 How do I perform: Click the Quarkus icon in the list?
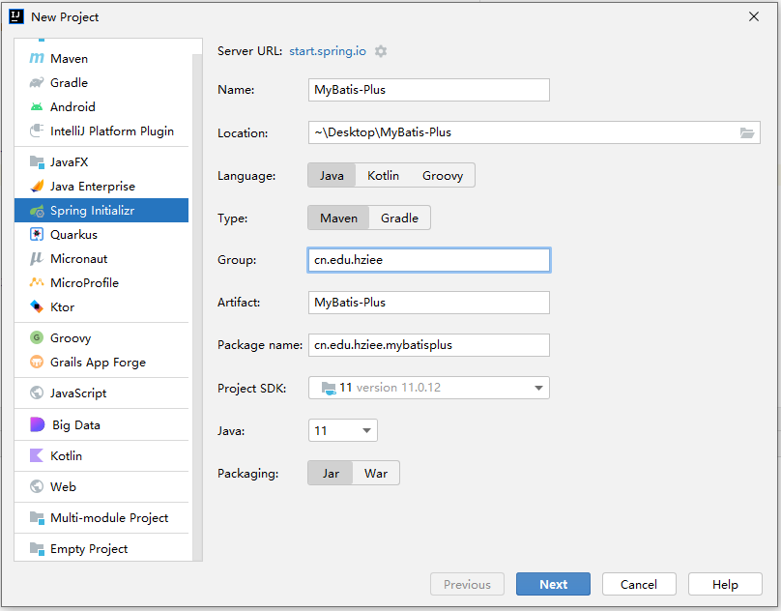[37, 234]
